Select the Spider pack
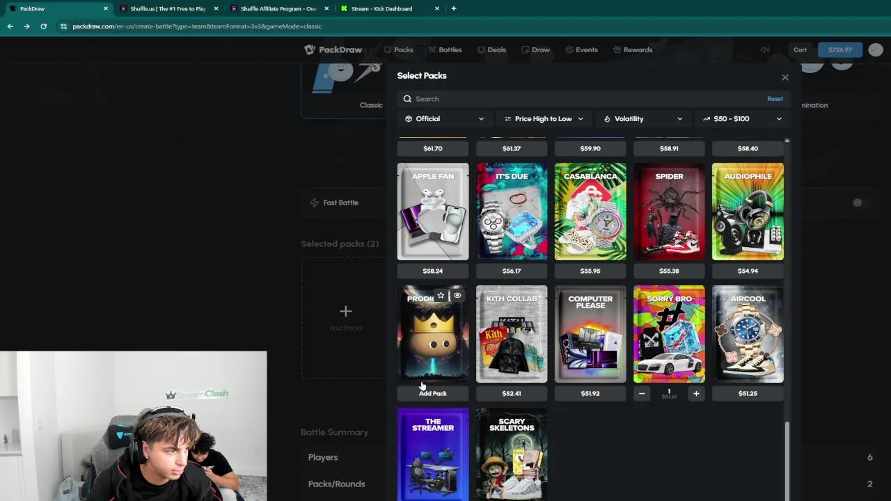The height and width of the screenshot is (501, 891). [669, 212]
